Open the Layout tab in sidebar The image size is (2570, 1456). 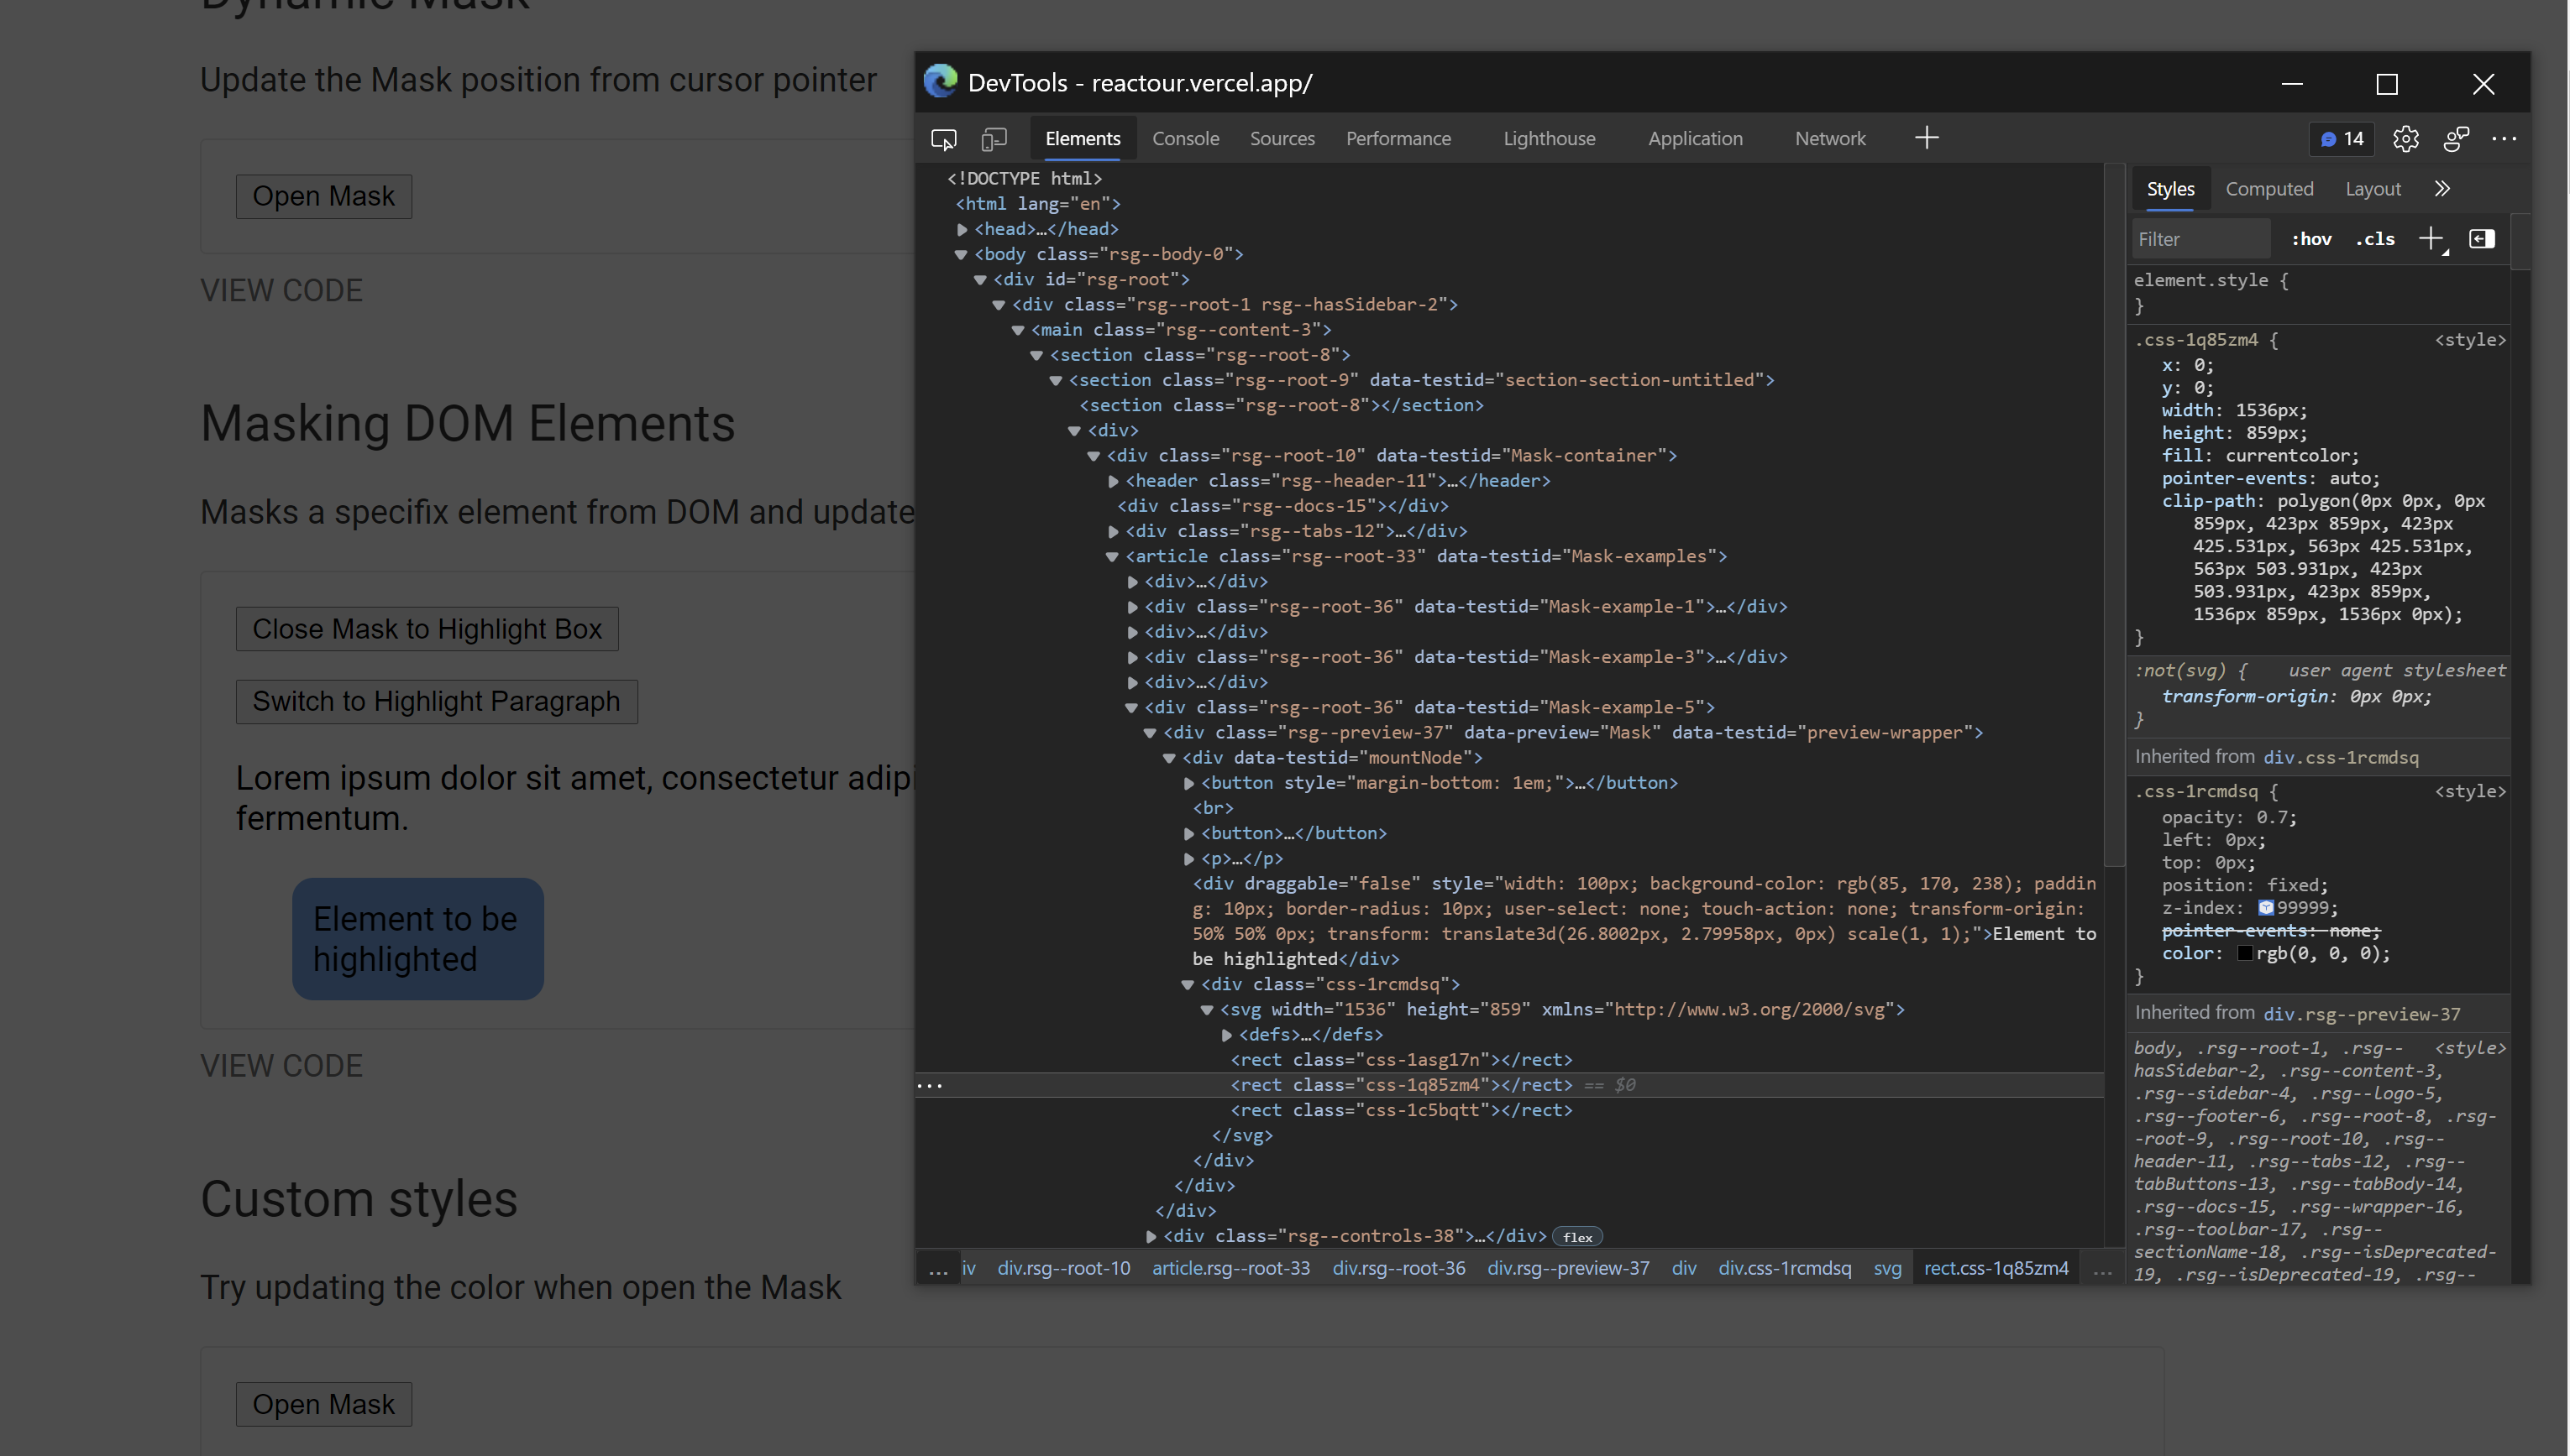point(2373,189)
